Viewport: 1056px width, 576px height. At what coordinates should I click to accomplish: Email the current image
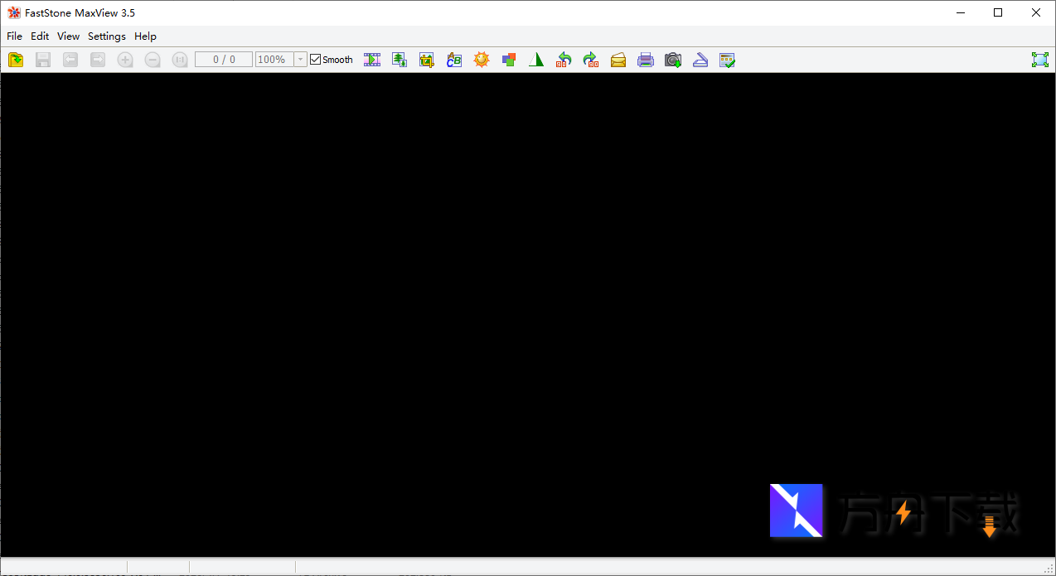[x=618, y=59]
